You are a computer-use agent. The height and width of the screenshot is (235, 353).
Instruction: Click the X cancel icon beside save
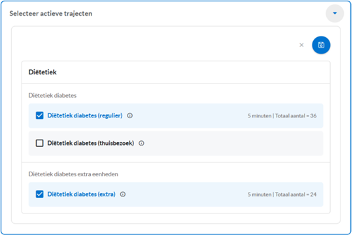[301, 45]
